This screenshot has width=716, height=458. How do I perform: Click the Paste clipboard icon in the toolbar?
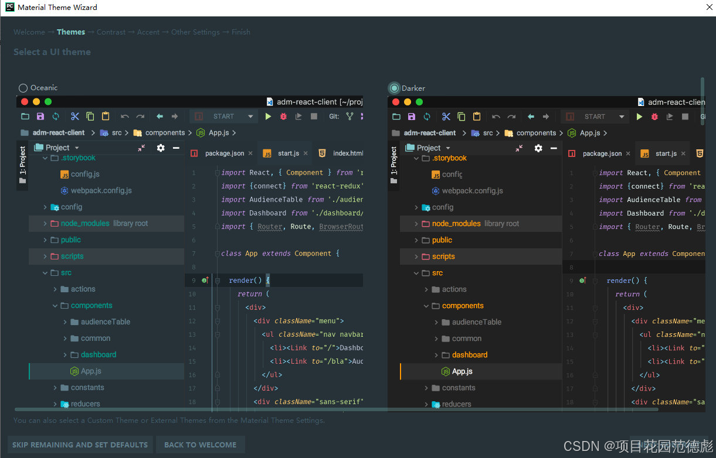pyautogui.click(x=107, y=116)
